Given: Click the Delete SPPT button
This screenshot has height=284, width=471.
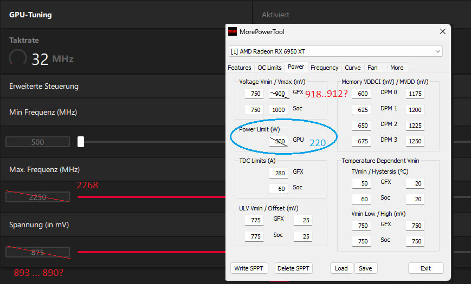Looking at the screenshot, I should (x=293, y=268).
